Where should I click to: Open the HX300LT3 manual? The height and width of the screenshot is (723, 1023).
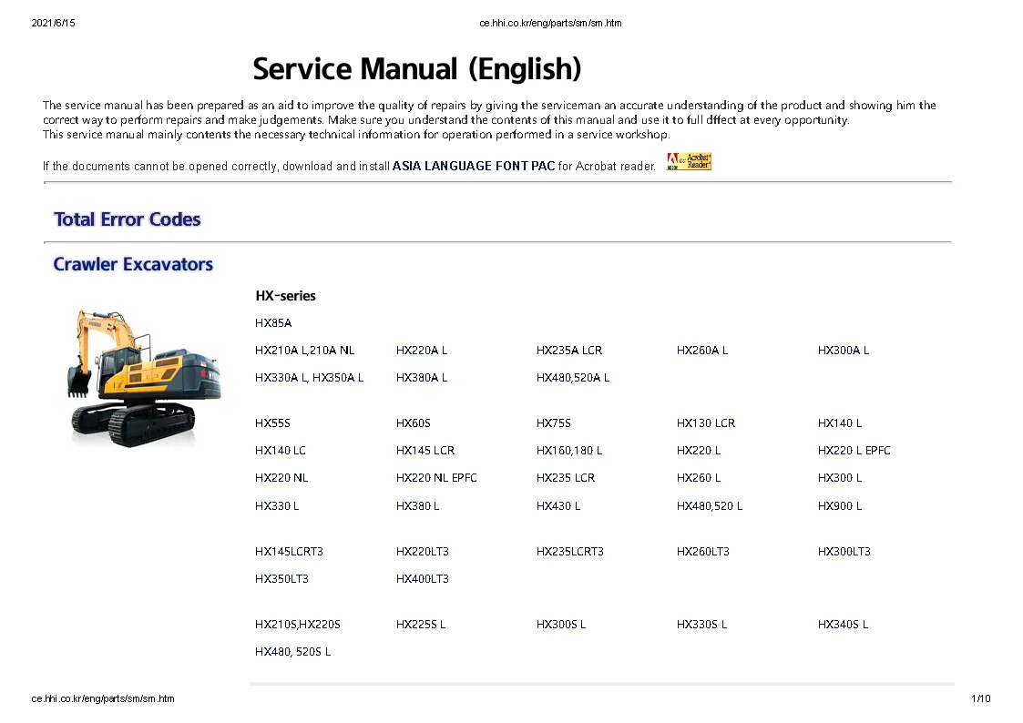tap(844, 552)
